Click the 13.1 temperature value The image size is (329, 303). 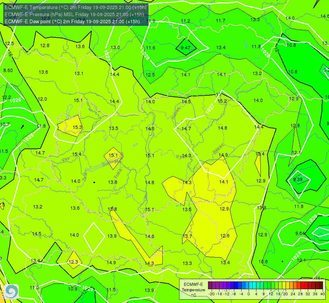click(x=79, y=73)
